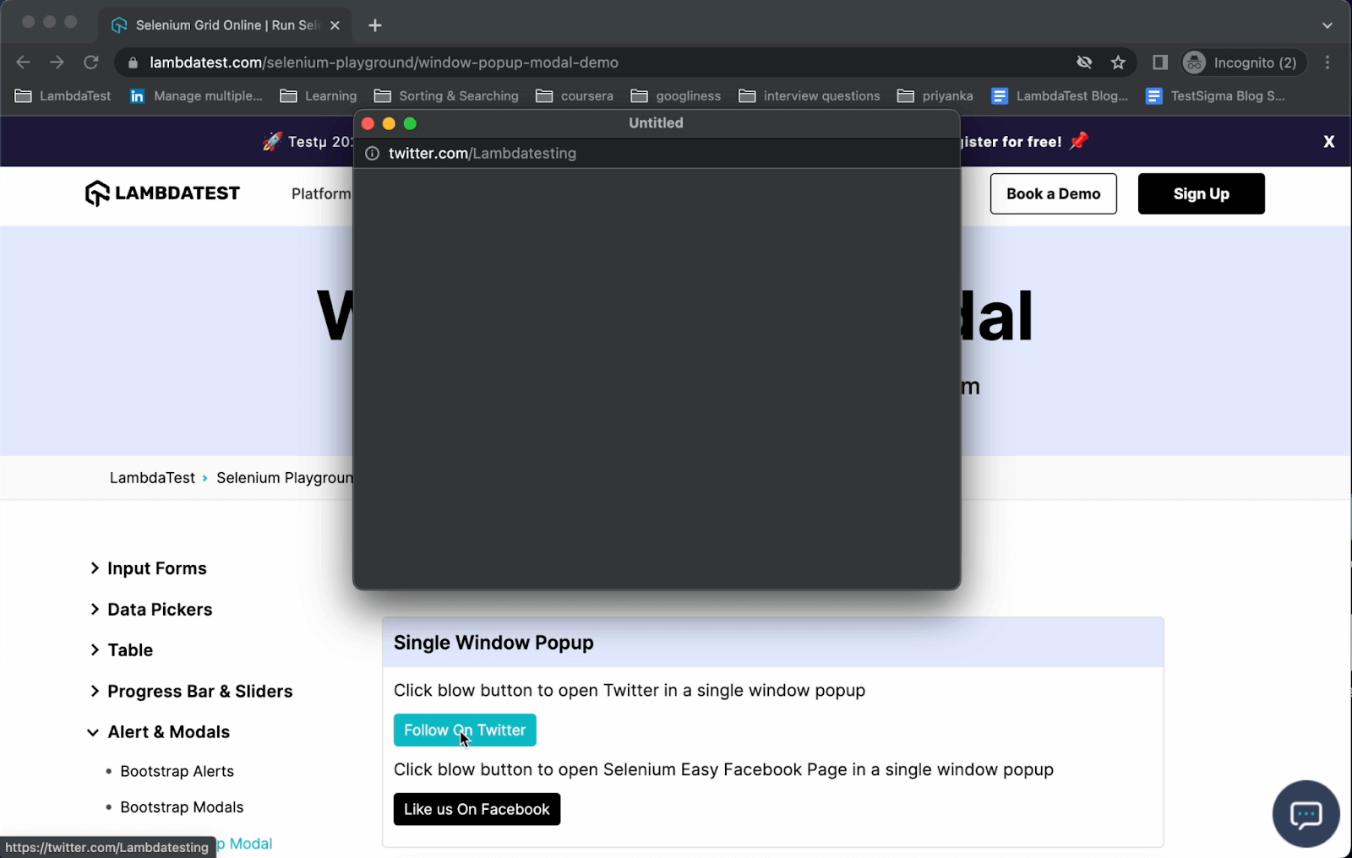Viewport: 1352px width, 858px height.
Task: Open the LambdaTest Blog bookmark
Action: pos(1060,96)
